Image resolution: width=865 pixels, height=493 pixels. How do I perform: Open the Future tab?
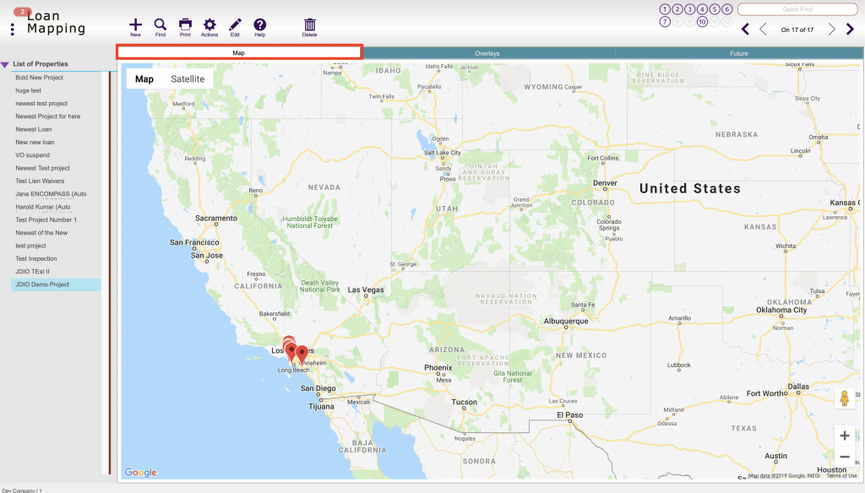coord(737,52)
